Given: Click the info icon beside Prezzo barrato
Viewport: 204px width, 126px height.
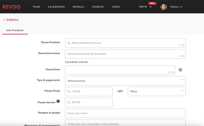Looking at the screenshot, I should [x=58, y=101].
